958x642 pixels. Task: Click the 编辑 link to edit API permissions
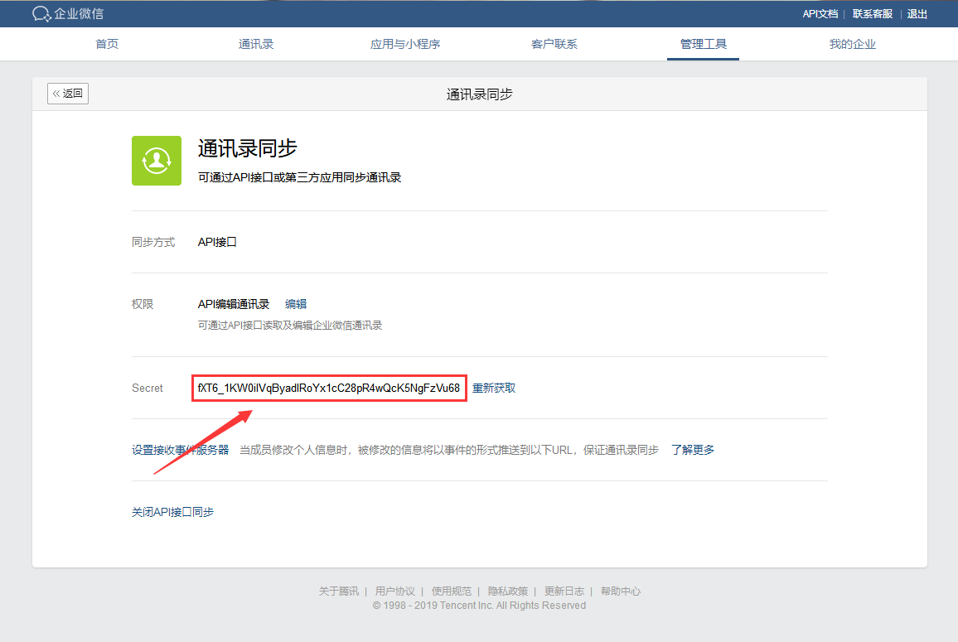click(295, 303)
